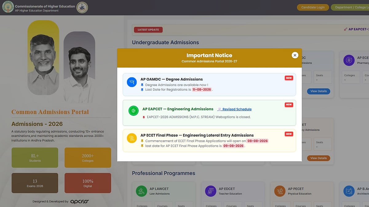369x207 pixels.
Task: Open the Department / College Login button
Action: [x=350, y=7]
